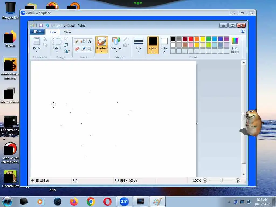Select the Text tool

tap(89, 41)
